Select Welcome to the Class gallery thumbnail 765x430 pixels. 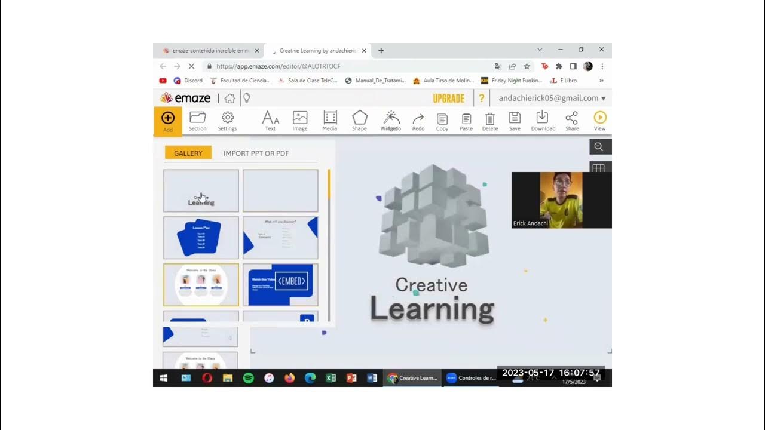201,285
